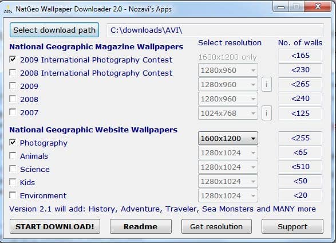Click the <165 walls count box
Screen dimensions: 336x243
click(300, 56)
